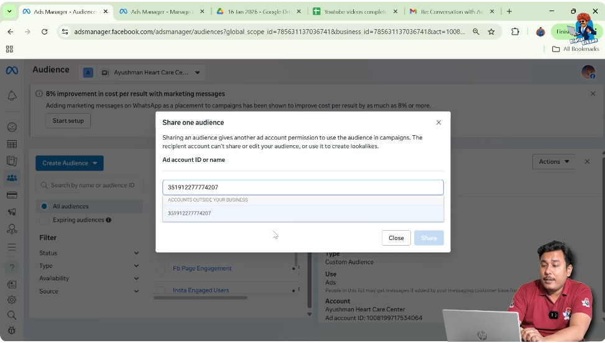This screenshot has height=343, width=605.
Task: Click the banner info icon
Action: [x=39, y=94]
